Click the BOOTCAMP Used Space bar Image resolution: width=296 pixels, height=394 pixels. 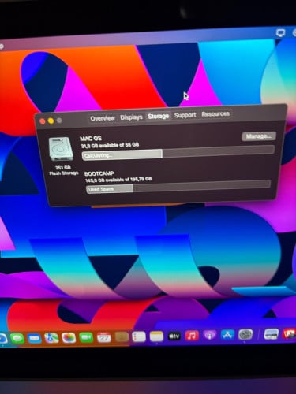coord(178,187)
